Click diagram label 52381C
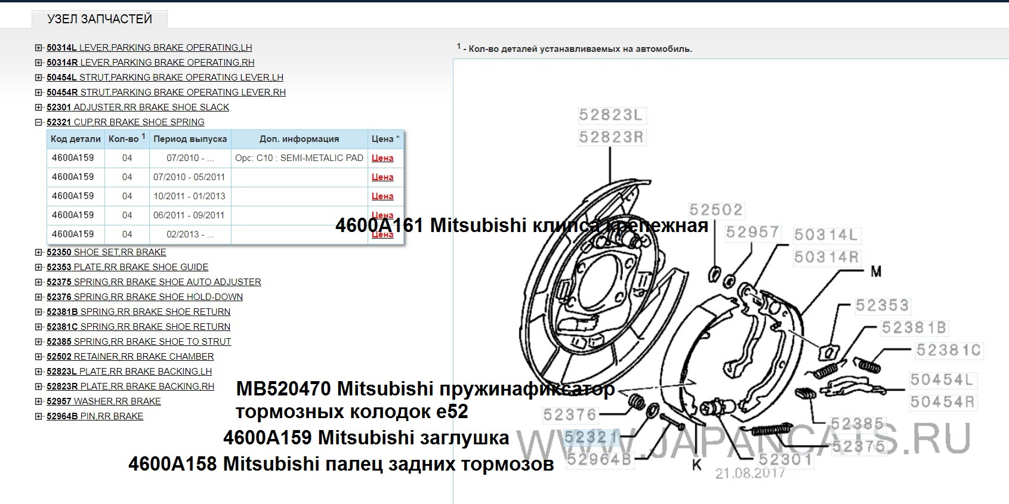Viewport: 1009px width, 504px height. [949, 350]
